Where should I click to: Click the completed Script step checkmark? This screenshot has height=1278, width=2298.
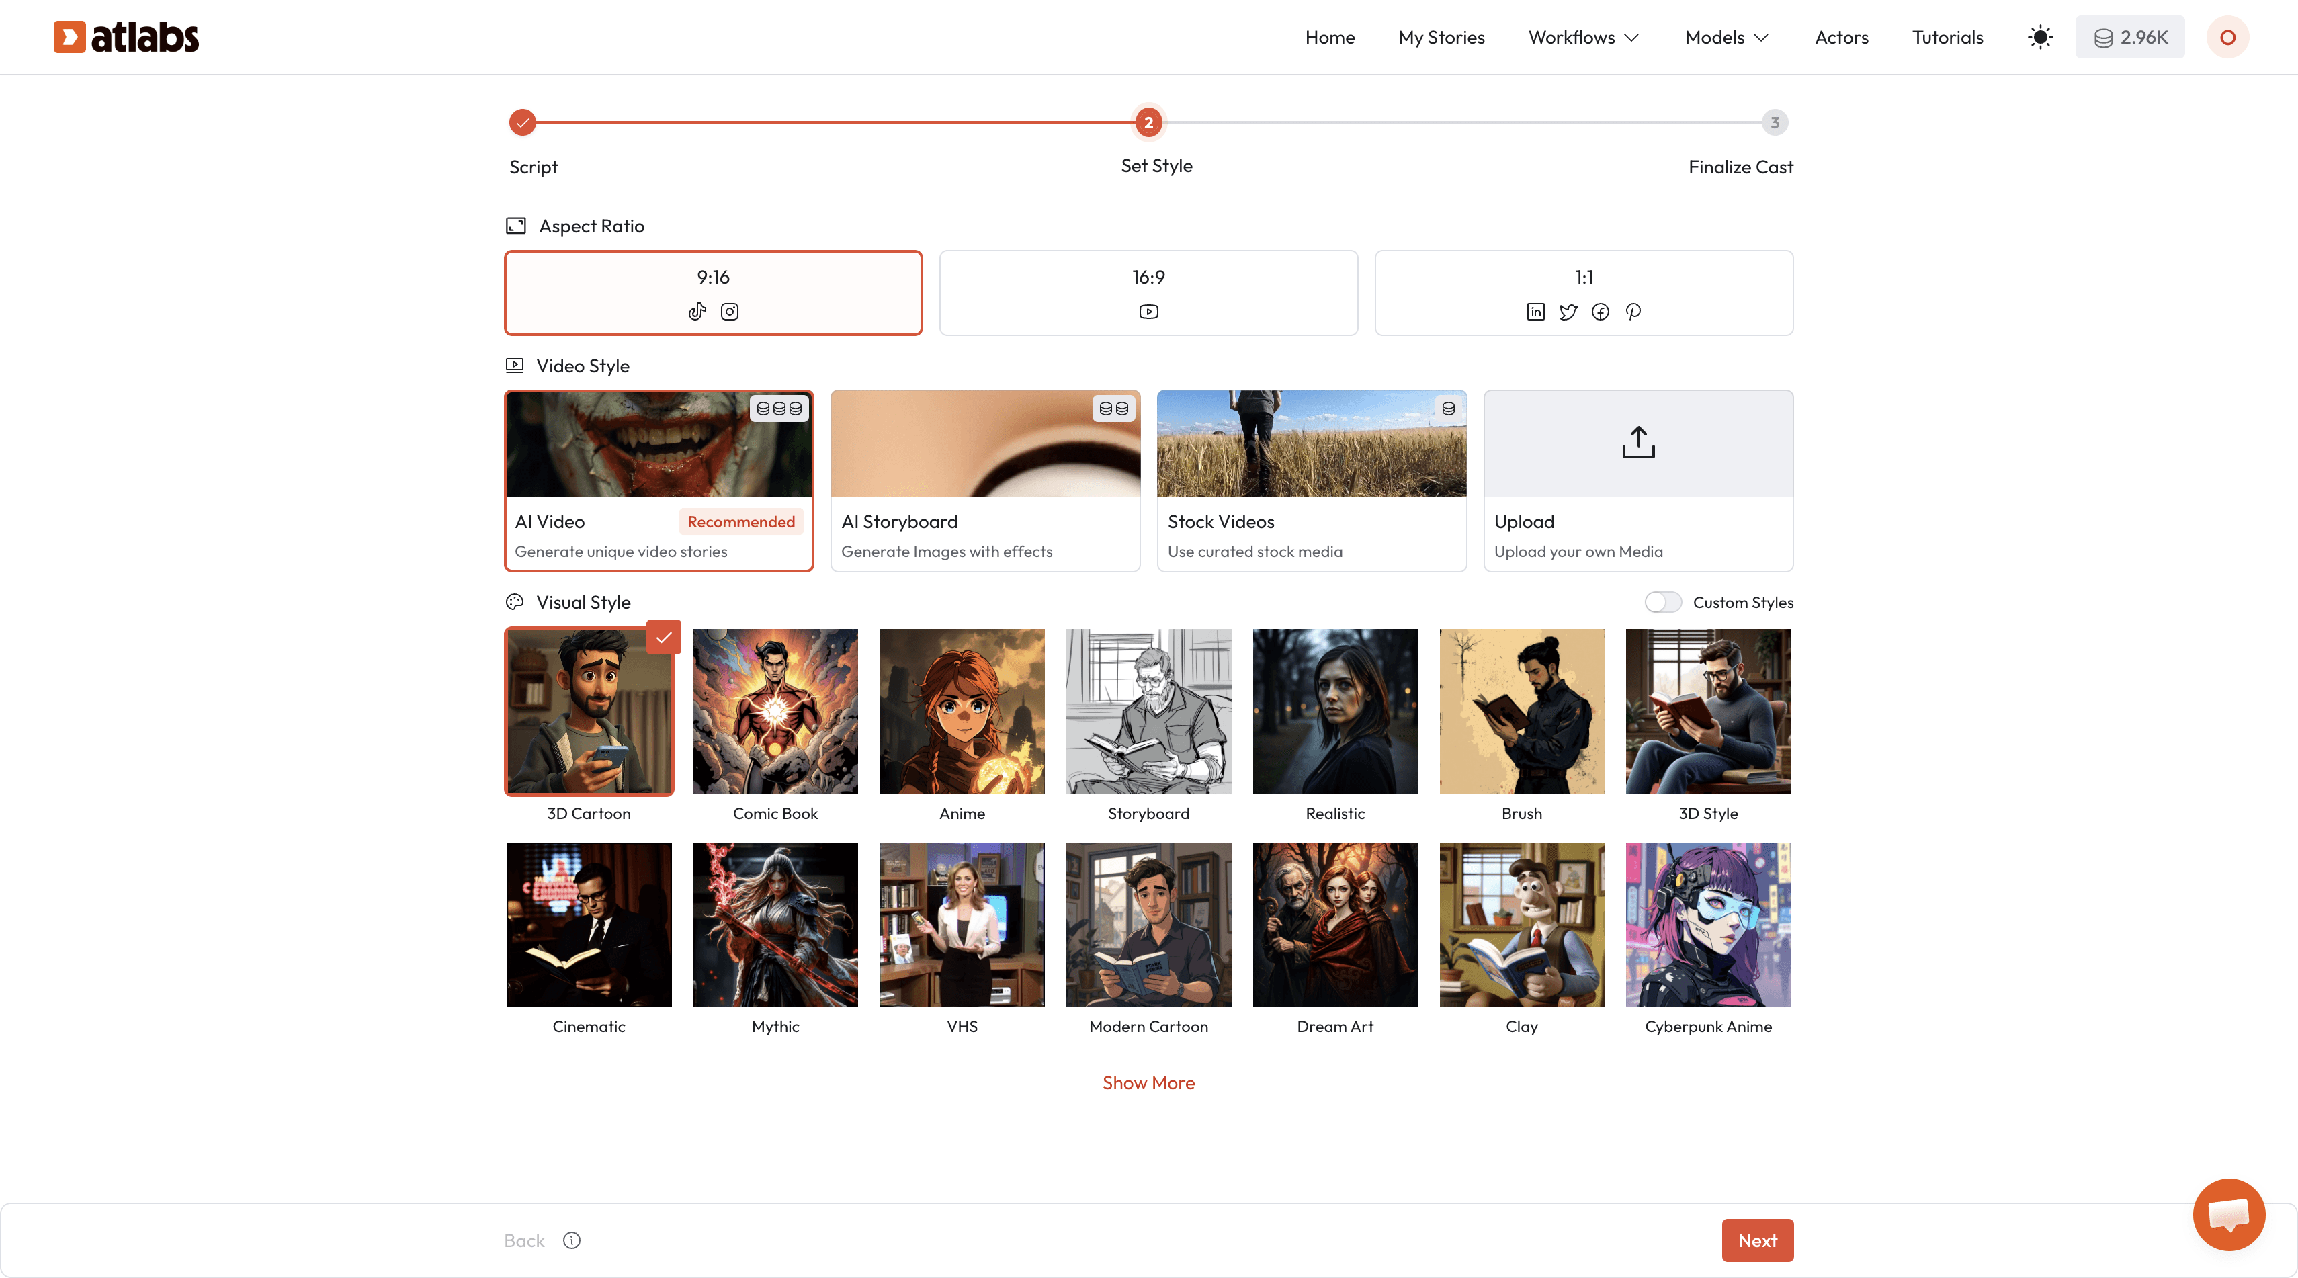pos(523,122)
